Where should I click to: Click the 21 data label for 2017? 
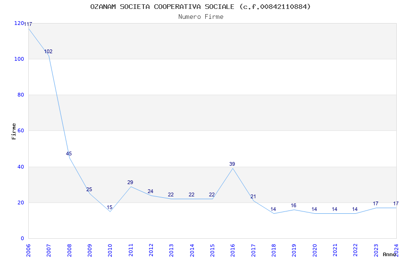coord(253,196)
